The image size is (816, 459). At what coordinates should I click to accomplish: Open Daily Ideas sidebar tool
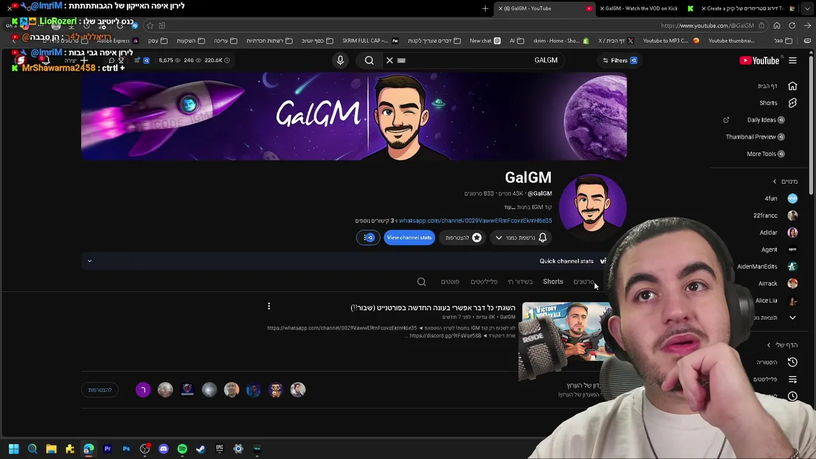766,120
